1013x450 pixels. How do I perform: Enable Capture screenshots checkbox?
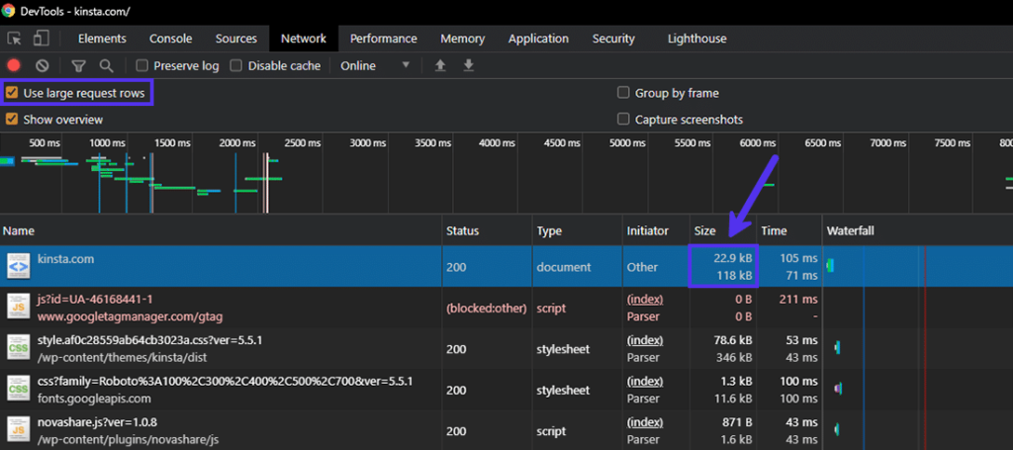point(623,120)
